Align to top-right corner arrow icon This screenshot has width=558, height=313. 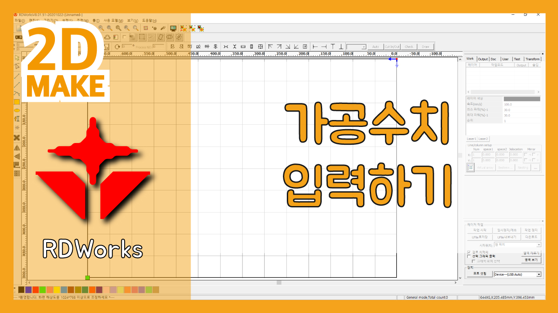coord(279,47)
